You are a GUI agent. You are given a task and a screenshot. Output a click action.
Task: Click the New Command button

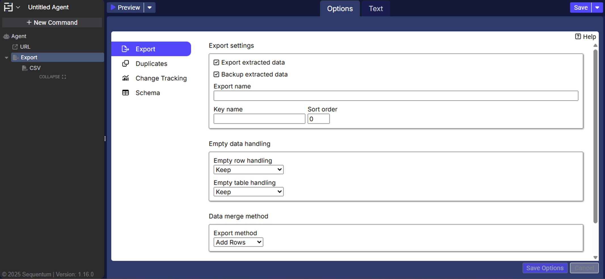[x=52, y=23]
